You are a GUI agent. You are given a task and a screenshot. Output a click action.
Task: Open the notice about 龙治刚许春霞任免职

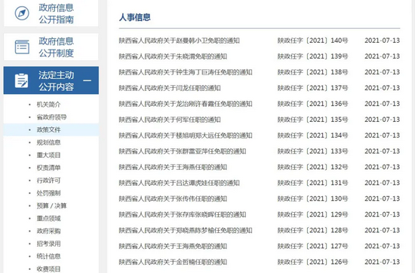point(186,104)
